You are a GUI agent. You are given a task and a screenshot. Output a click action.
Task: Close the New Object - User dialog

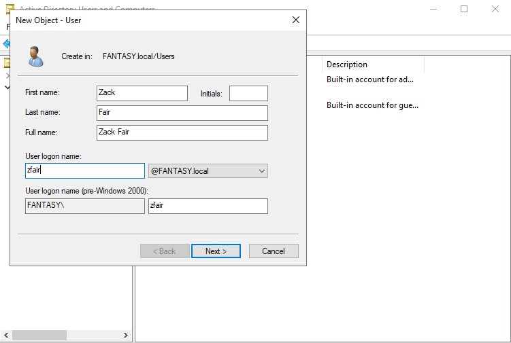tap(296, 20)
